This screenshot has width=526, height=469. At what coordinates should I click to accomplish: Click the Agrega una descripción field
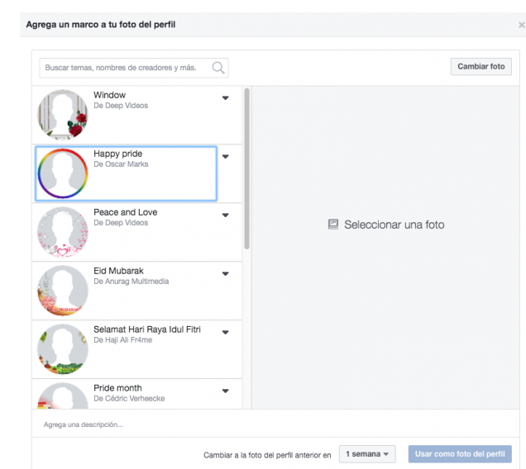[248, 424]
